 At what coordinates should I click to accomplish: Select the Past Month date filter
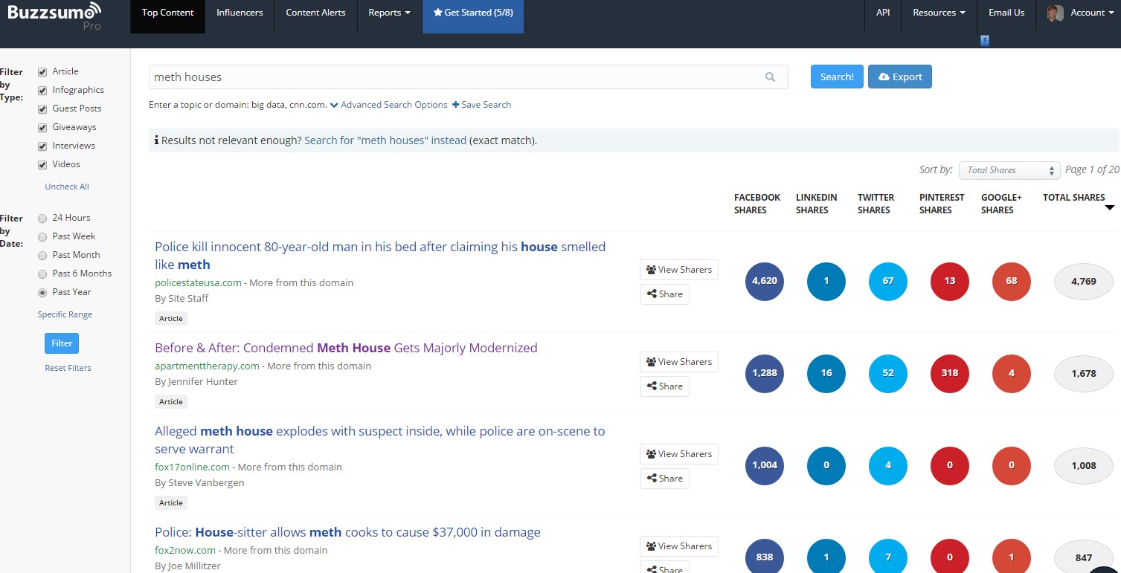42,256
